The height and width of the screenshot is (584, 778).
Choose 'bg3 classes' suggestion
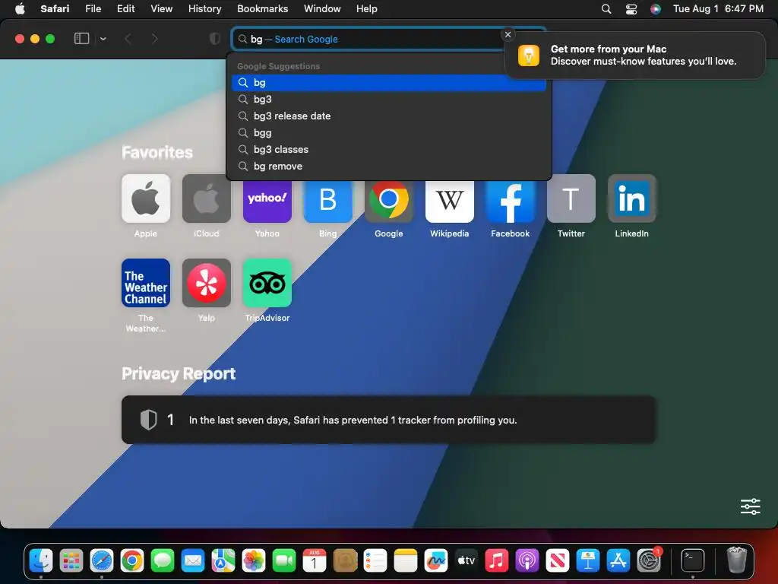[388, 150]
